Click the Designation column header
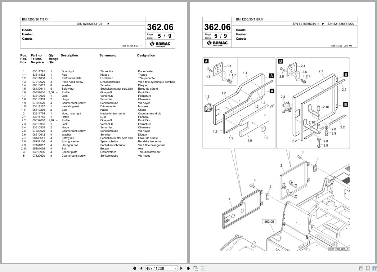377x272 pixels. (146, 56)
